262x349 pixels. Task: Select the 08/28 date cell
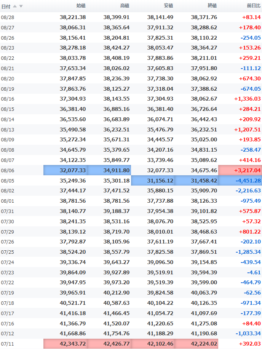(8, 18)
